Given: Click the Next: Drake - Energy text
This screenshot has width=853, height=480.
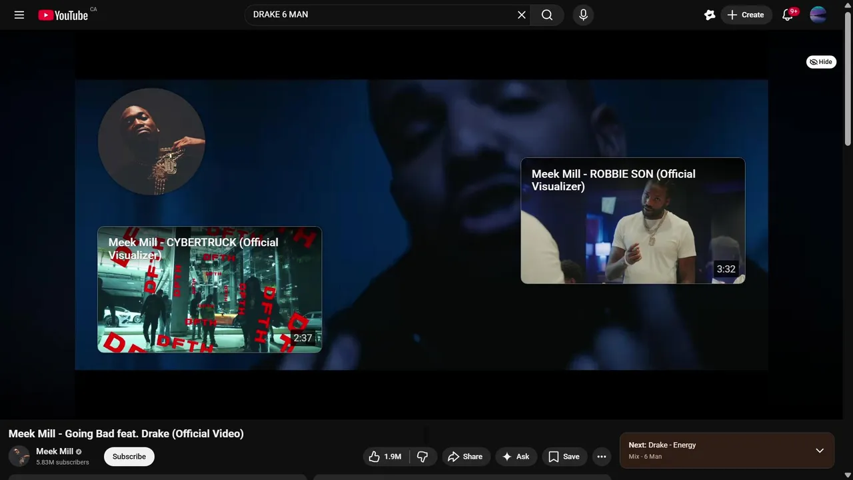Looking at the screenshot, I should 662,445.
